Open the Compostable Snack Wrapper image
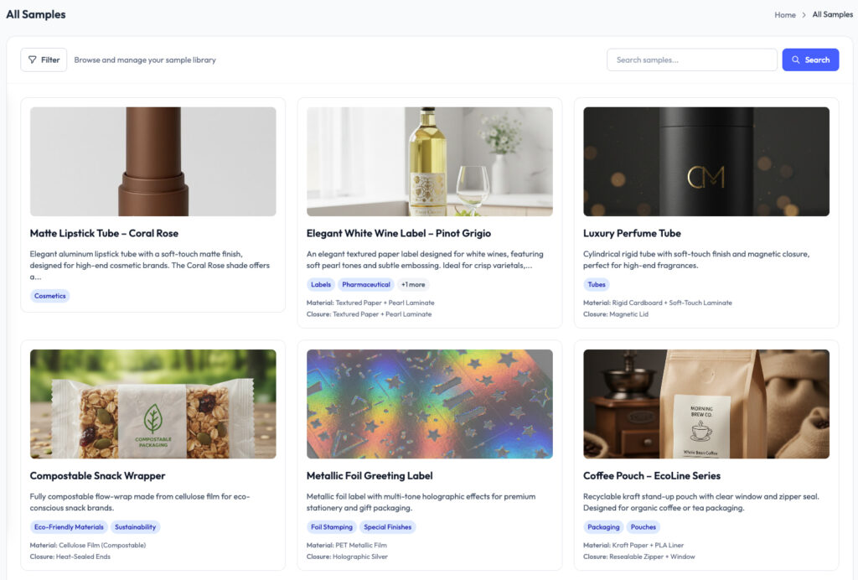The width and height of the screenshot is (858, 580). point(152,404)
